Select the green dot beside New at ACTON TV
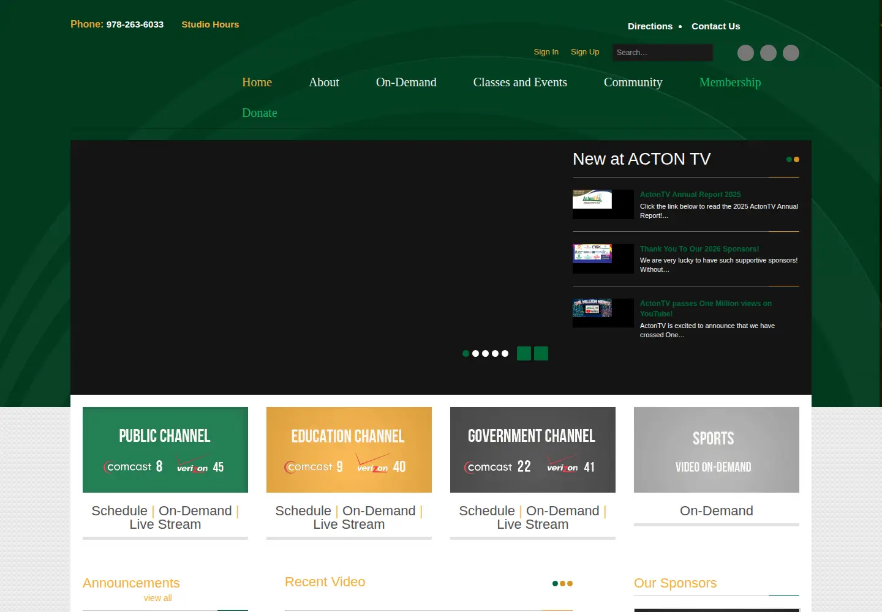This screenshot has width=882, height=612. [790, 160]
